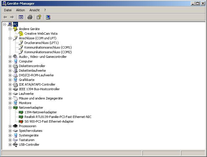Click the back arrow in the toolbar

tap(5, 17)
